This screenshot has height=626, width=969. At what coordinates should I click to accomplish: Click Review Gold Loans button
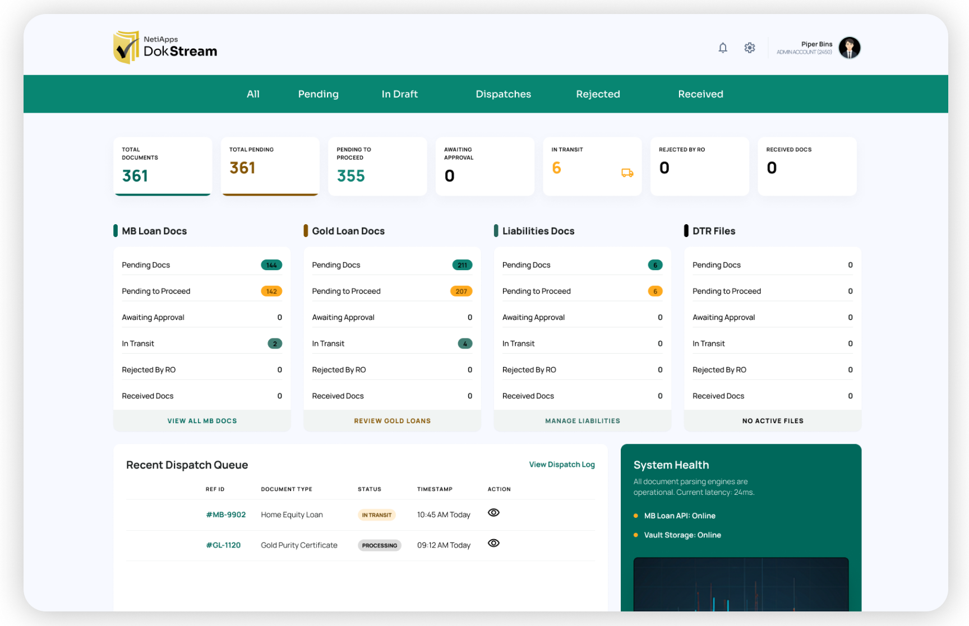click(x=392, y=421)
